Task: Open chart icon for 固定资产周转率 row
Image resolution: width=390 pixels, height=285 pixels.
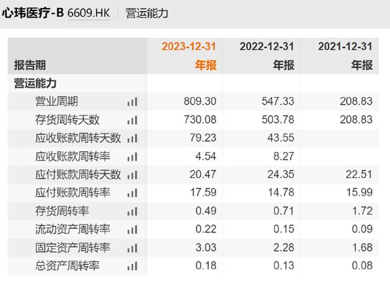Action: [x=132, y=248]
